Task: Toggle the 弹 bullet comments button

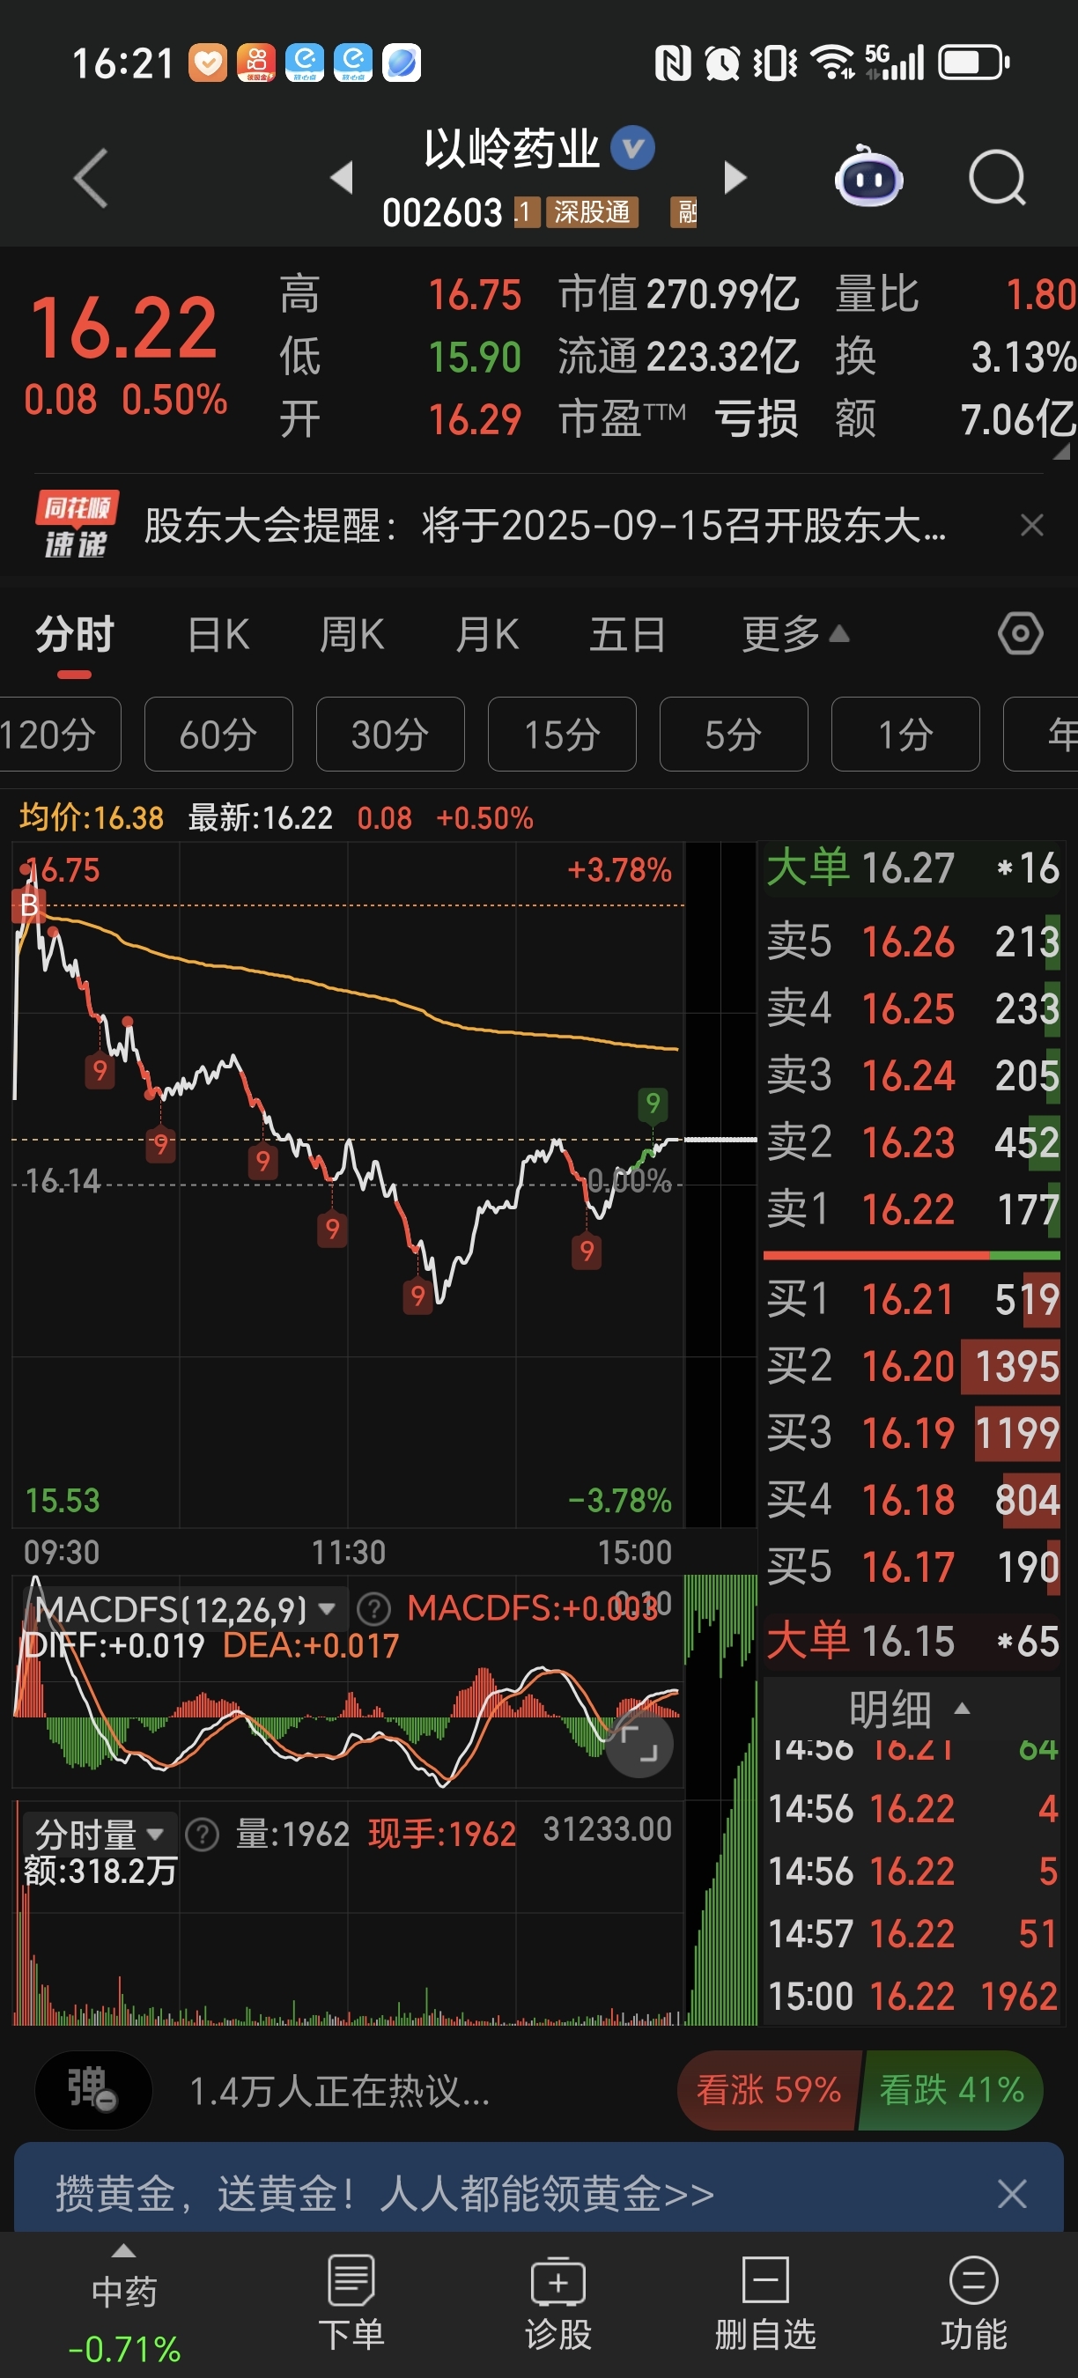Action: (92, 2090)
